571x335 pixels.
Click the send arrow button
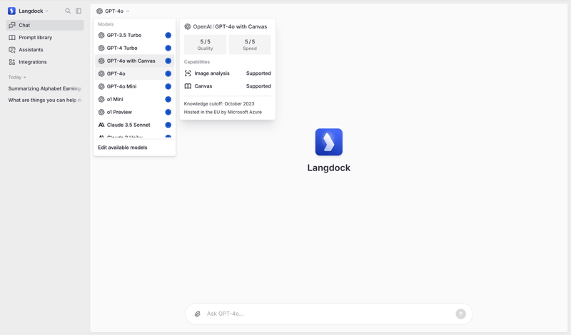tap(460, 314)
